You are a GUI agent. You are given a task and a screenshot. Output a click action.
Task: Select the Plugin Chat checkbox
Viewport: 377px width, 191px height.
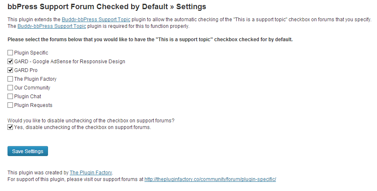pyautogui.click(x=10, y=97)
